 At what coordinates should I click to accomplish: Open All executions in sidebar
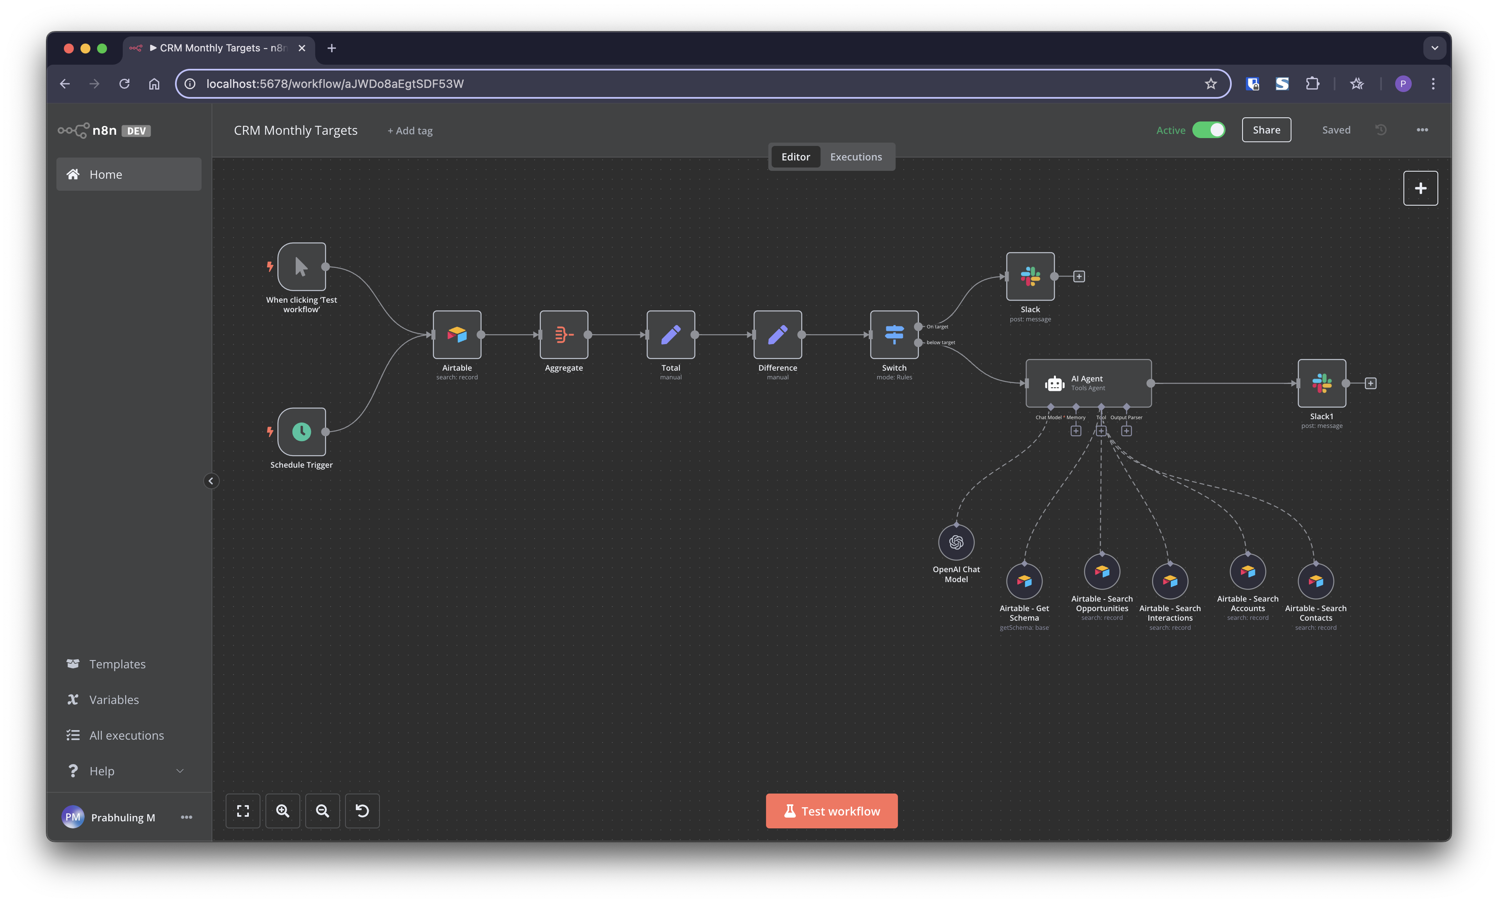[129, 735]
